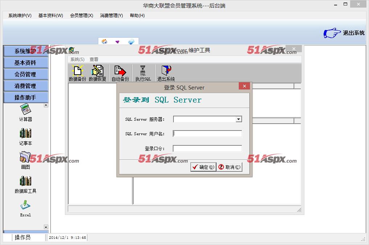Click the 数据备份 data backup toolbar icon

pos(77,73)
